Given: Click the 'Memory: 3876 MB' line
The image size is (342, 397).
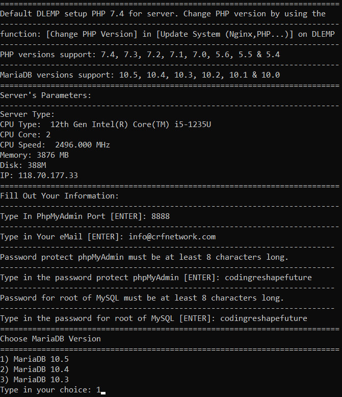Looking at the screenshot, I should (34, 155).
